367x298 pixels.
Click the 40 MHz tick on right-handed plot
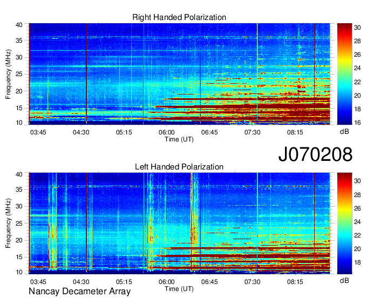(19, 25)
